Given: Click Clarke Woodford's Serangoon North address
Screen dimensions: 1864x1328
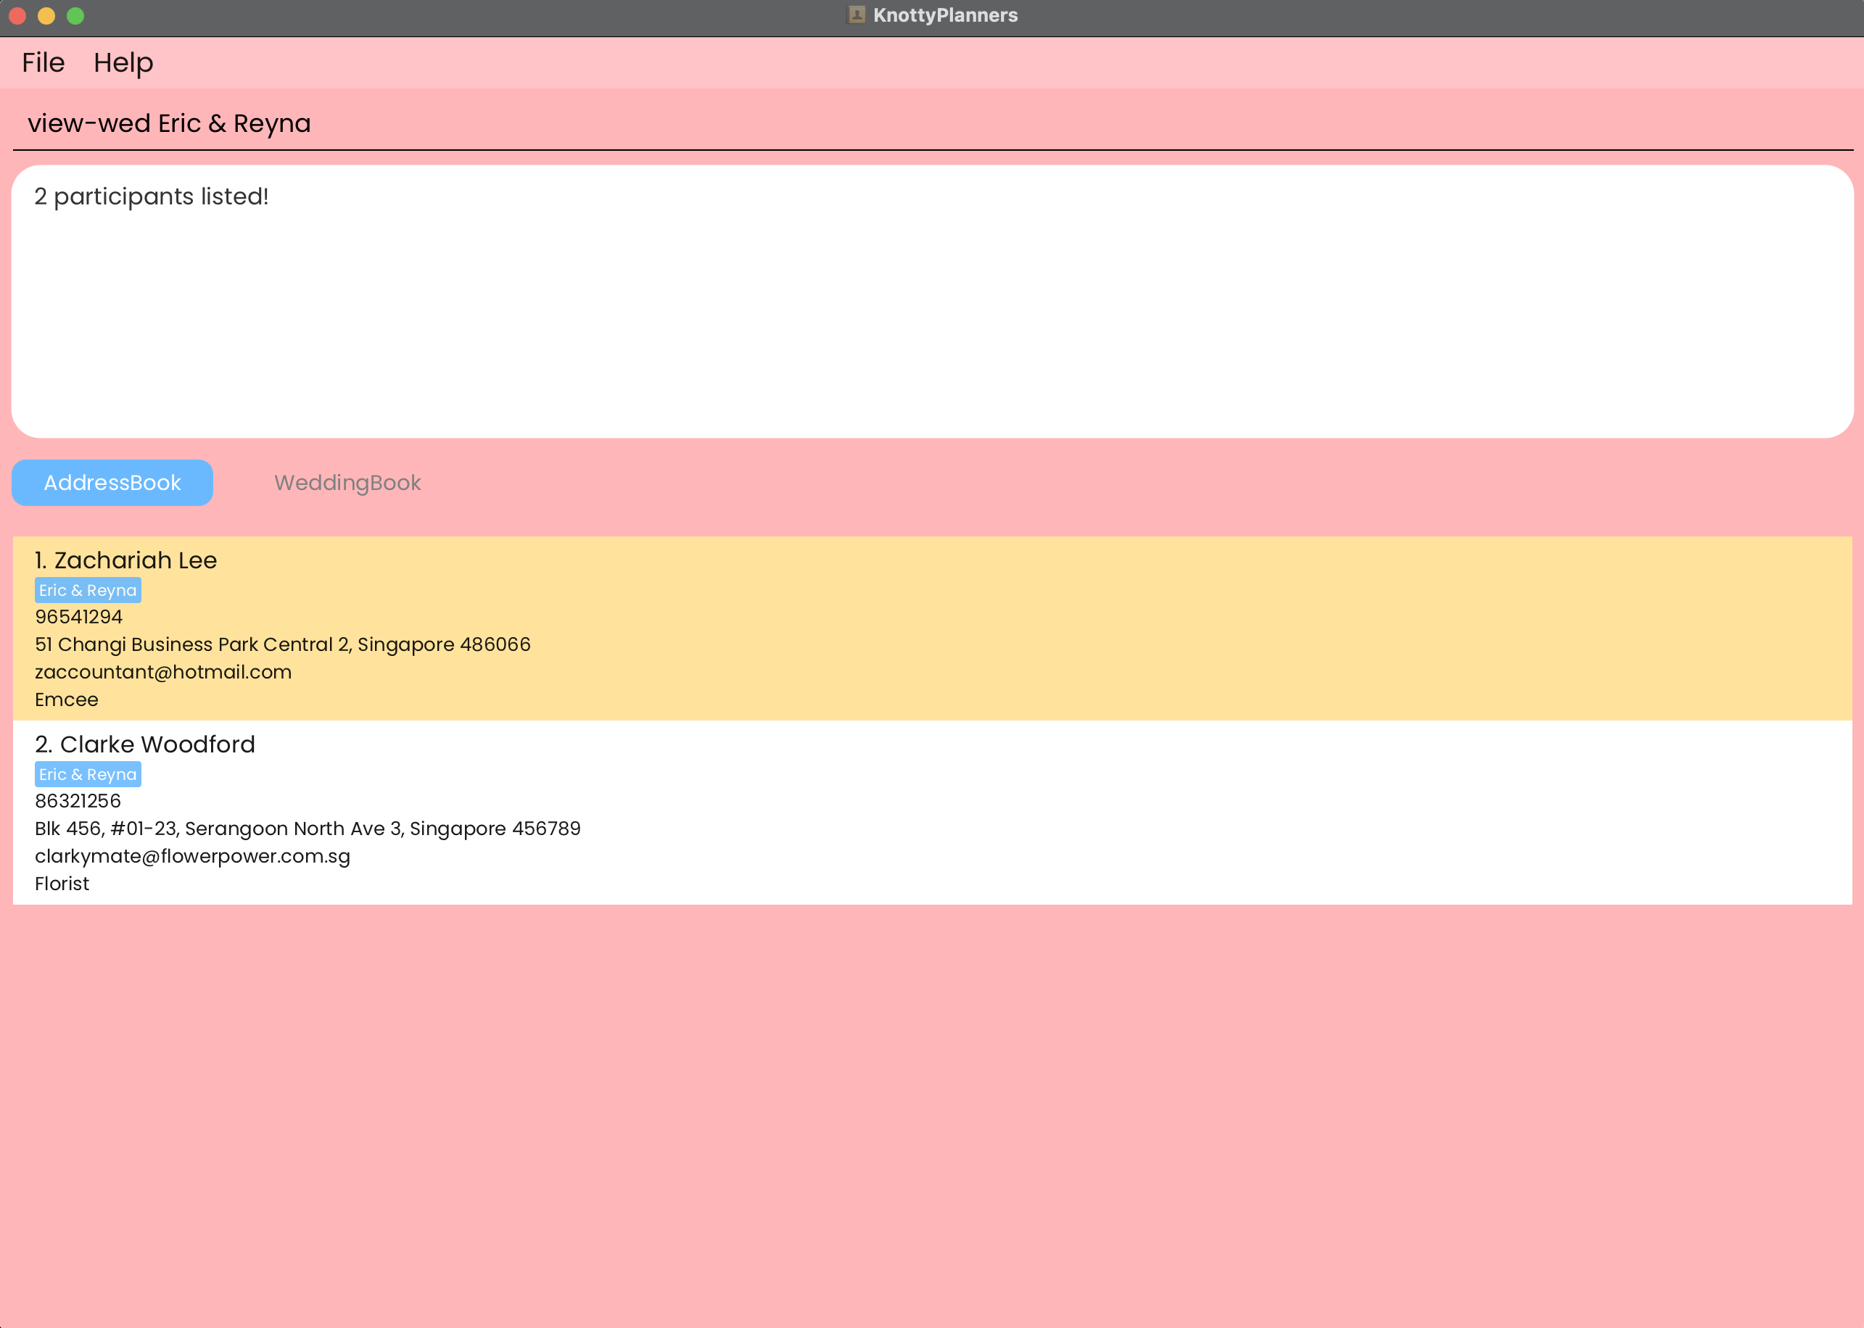Looking at the screenshot, I should click(307, 829).
